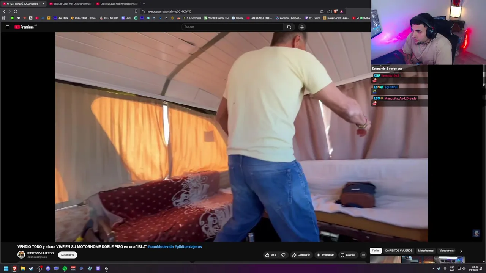Click the share page icon in address bar

click(328, 11)
